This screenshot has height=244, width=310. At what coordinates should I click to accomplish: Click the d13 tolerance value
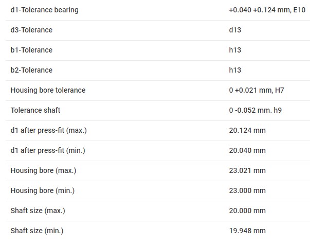coord(235,30)
